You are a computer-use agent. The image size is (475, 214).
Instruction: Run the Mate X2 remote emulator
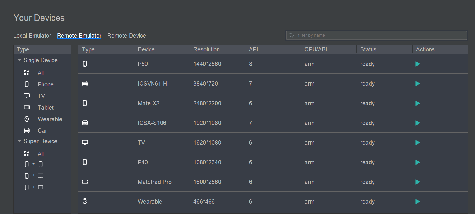coord(418,103)
